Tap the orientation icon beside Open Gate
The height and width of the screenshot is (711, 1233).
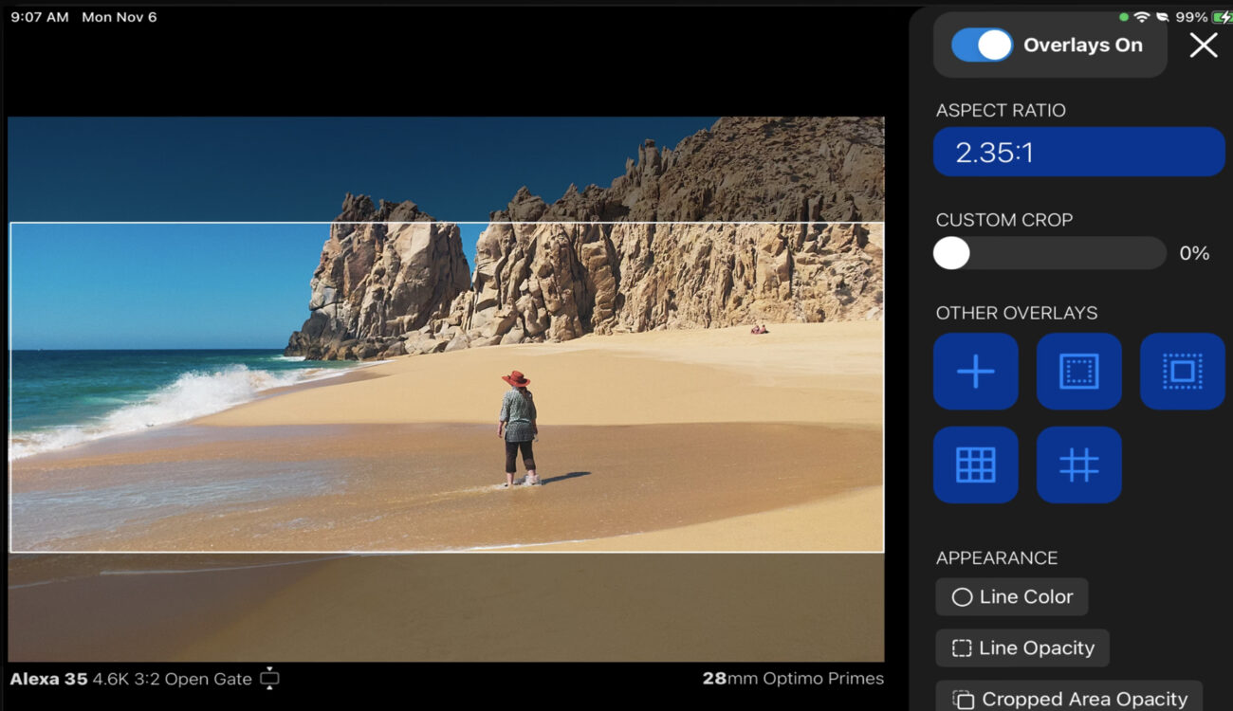click(270, 679)
